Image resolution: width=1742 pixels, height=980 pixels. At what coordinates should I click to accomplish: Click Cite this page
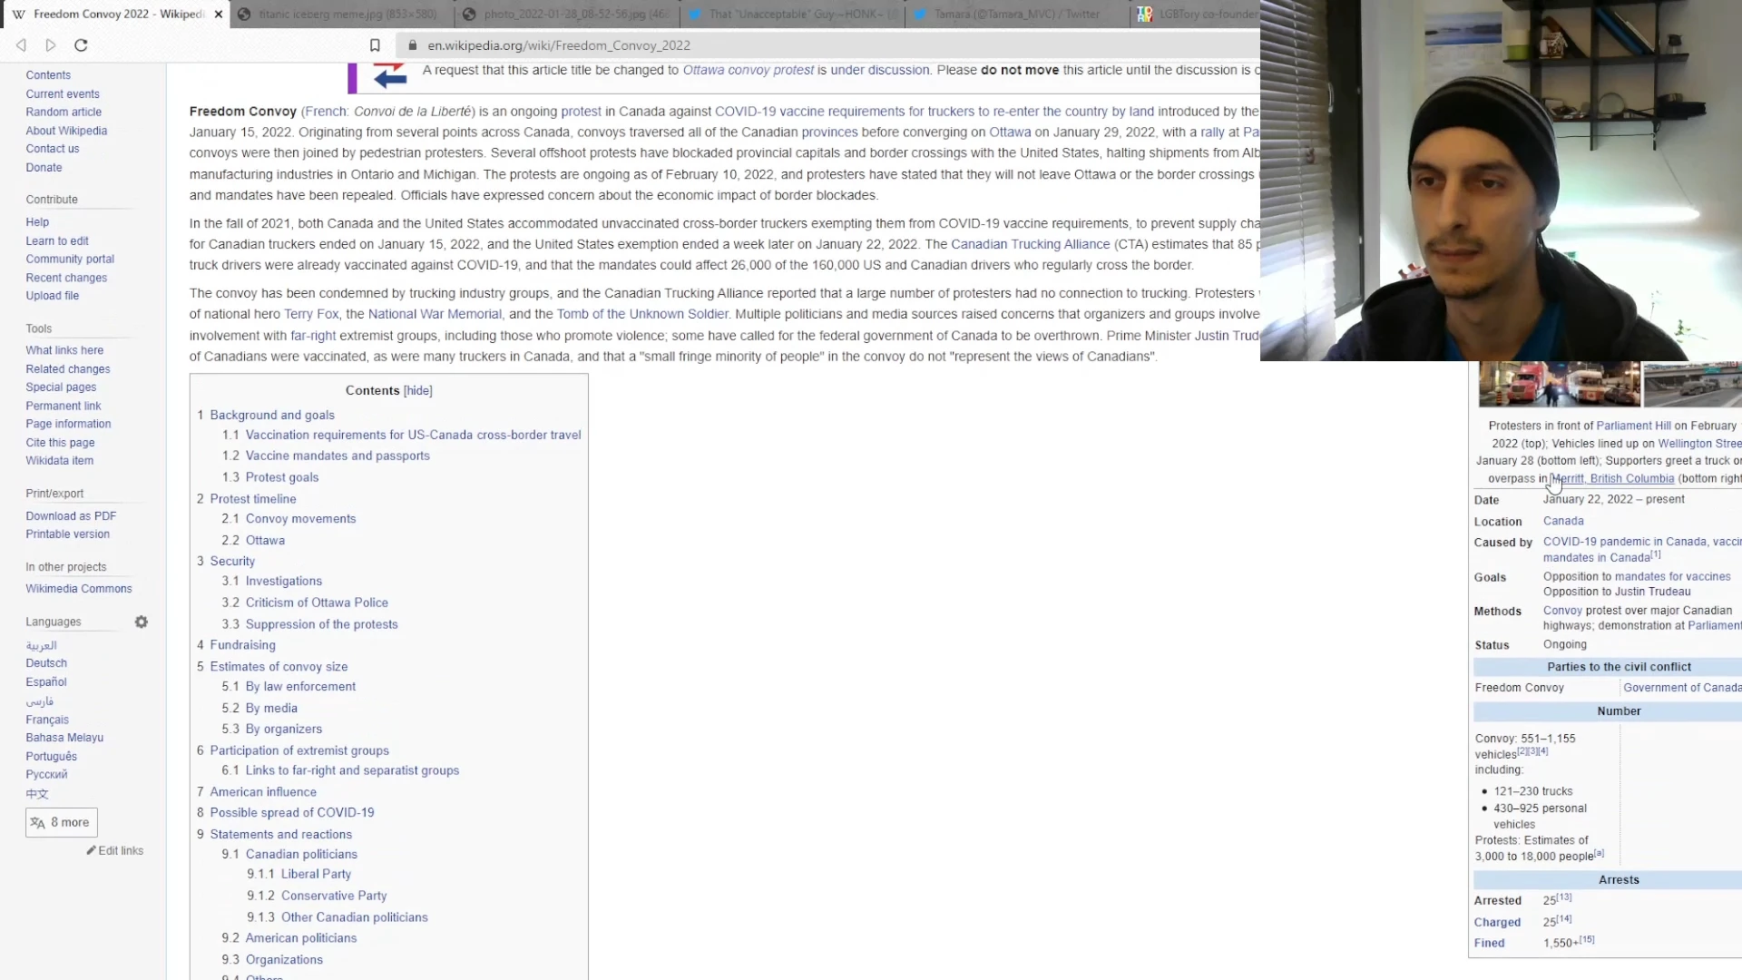point(60,443)
